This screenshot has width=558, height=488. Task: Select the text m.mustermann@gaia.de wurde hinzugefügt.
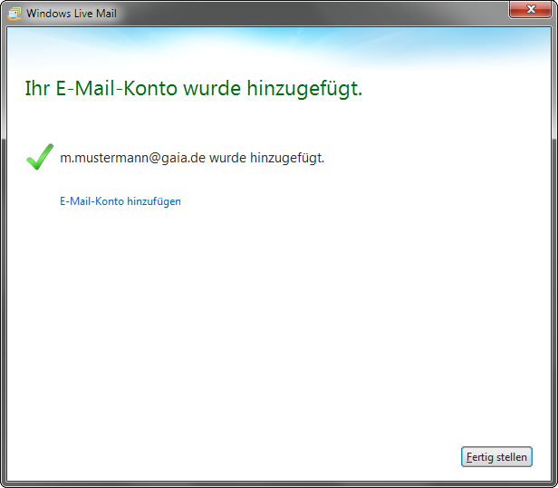[192, 158]
